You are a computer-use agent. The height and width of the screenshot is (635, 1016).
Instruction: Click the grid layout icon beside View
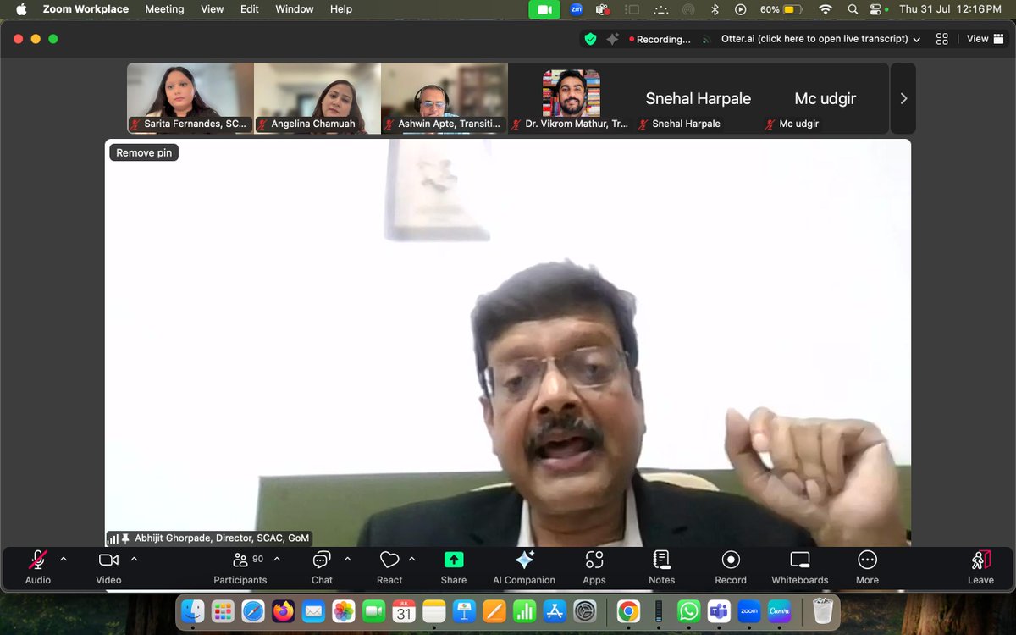click(x=942, y=39)
